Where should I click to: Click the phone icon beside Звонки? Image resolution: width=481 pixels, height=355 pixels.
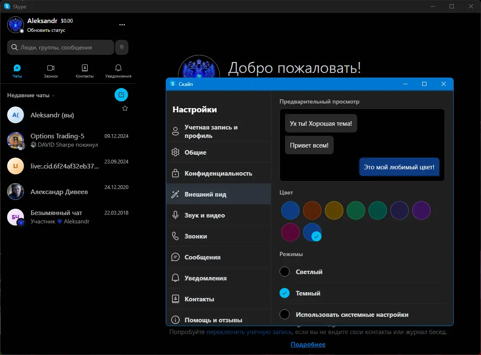coord(175,236)
